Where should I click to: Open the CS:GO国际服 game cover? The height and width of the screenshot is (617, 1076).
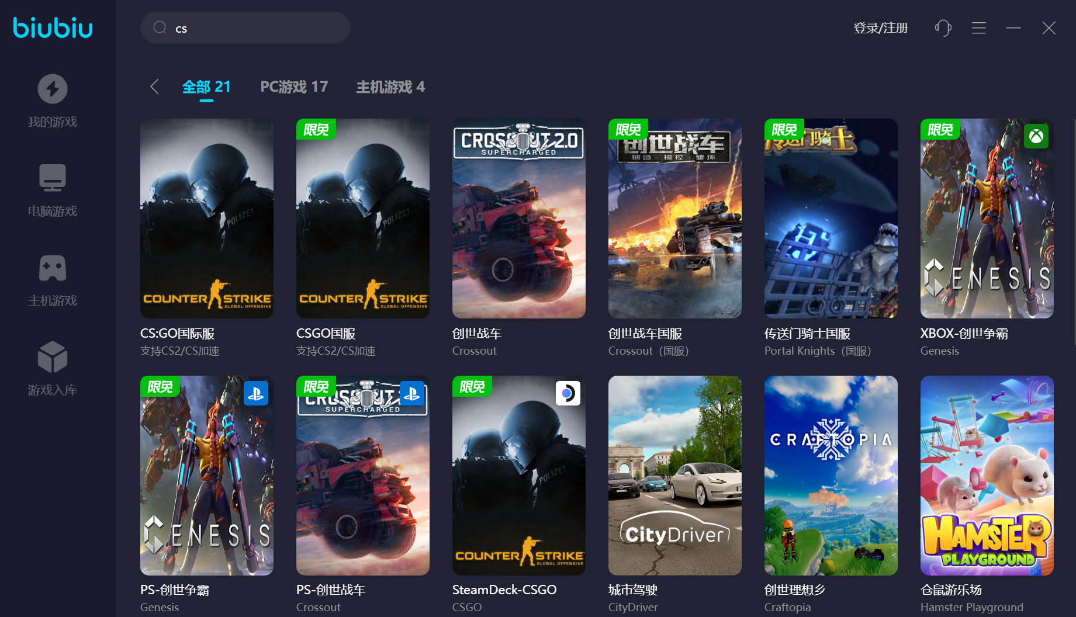pyautogui.click(x=207, y=219)
